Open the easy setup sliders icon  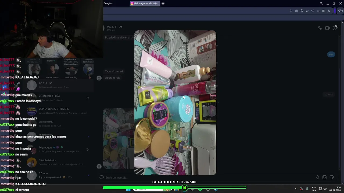323,11
